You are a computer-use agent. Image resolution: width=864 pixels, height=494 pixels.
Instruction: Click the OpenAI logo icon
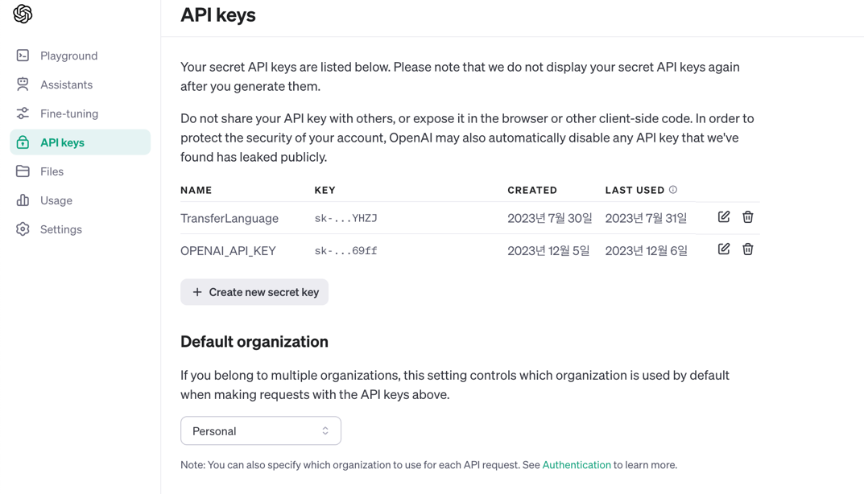[23, 14]
